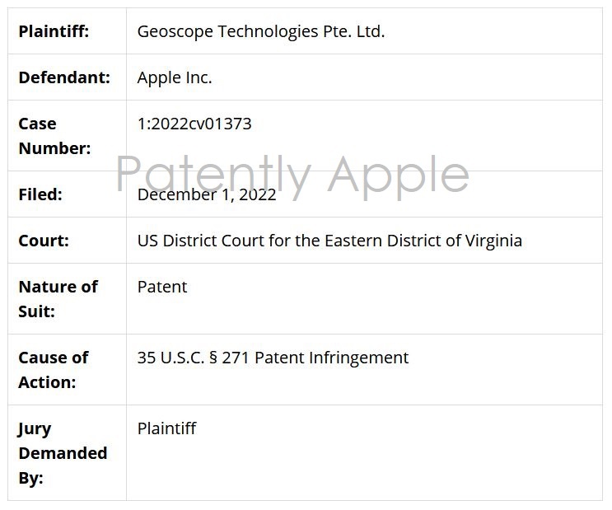The height and width of the screenshot is (510, 612).
Task: Click the Filed row label
Action: pos(40,194)
